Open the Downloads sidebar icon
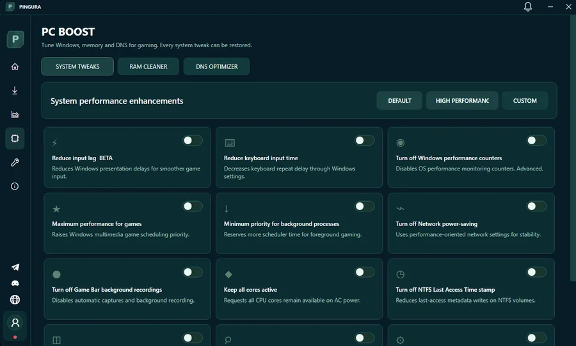This screenshot has height=346, width=576. pyautogui.click(x=15, y=90)
